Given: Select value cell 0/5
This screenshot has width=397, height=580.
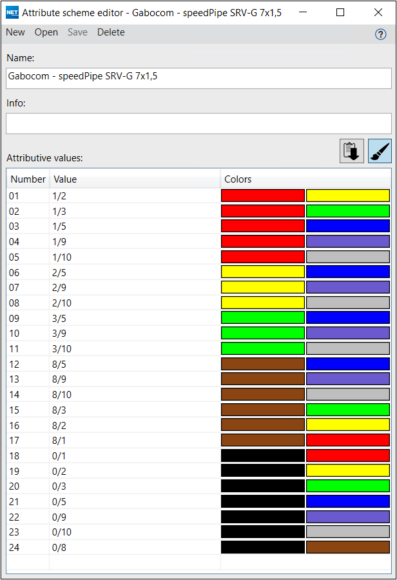Looking at the screenshot, I should 135,501.
